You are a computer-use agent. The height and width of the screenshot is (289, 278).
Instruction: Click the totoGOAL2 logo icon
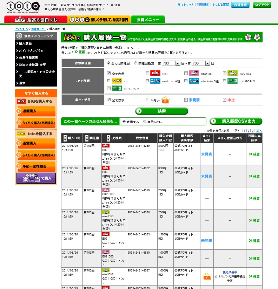pyautogui.click(x=117, y=89)
